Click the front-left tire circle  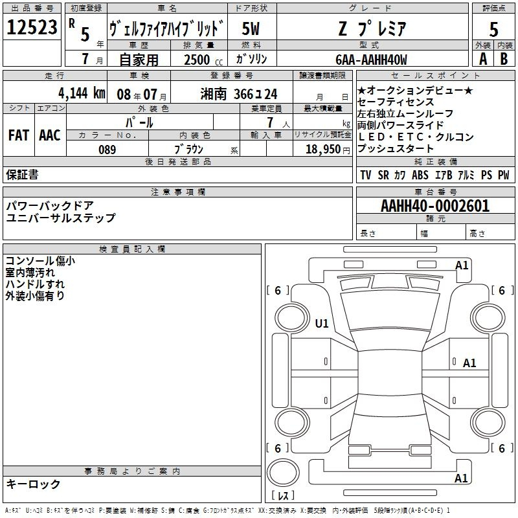coord(292,318)
